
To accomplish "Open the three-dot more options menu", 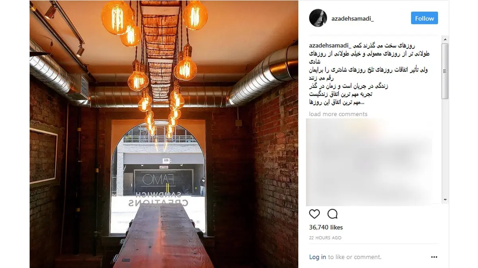I will (434, 257).
